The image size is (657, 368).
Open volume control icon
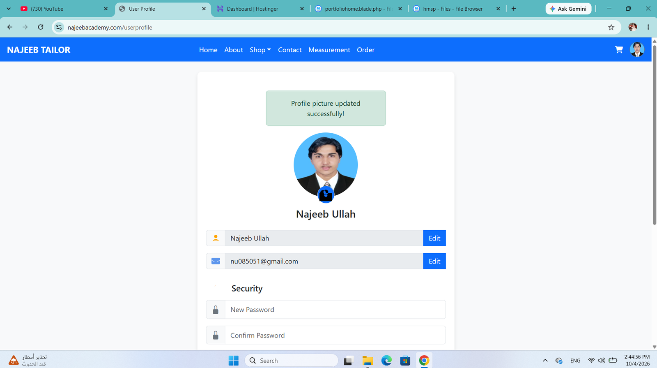pos(602,361)
